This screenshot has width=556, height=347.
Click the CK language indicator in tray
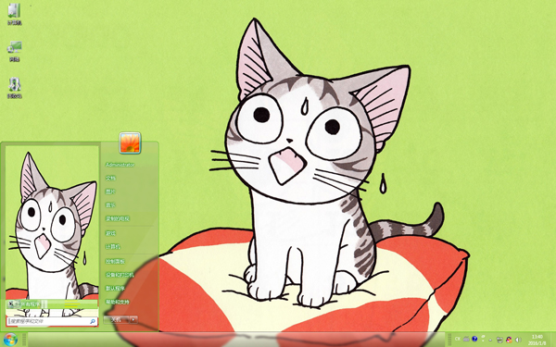(x=458, y=339)
